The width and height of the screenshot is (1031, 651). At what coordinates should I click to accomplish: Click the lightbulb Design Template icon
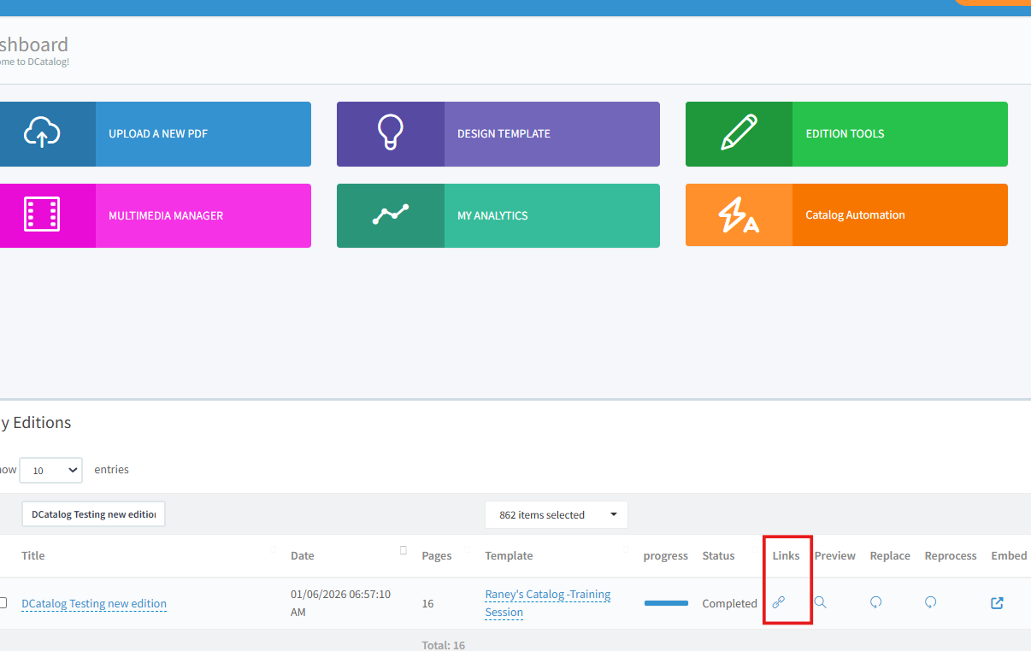click(390, 133)
